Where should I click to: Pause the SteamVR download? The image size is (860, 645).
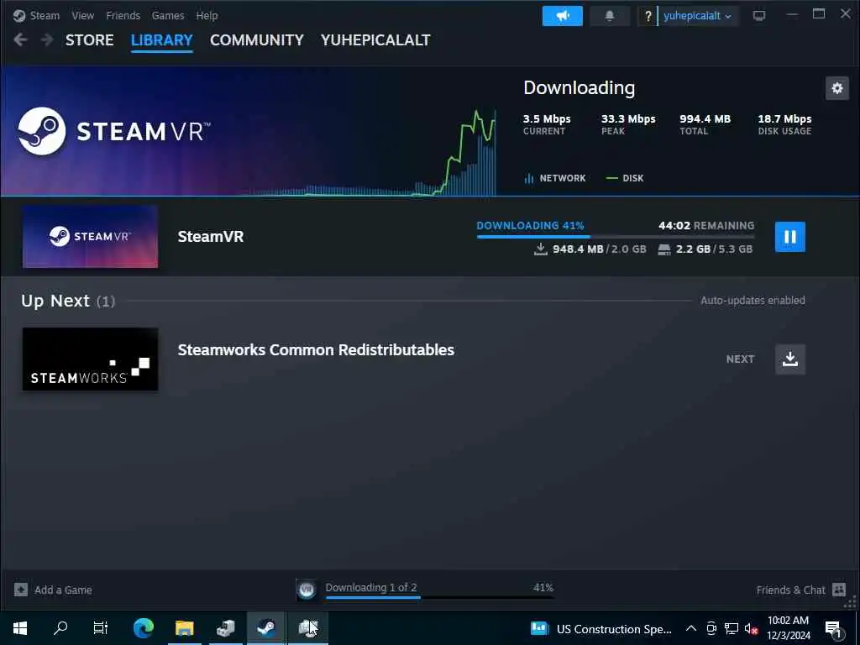pyautogui.click(x=789, y=237)
